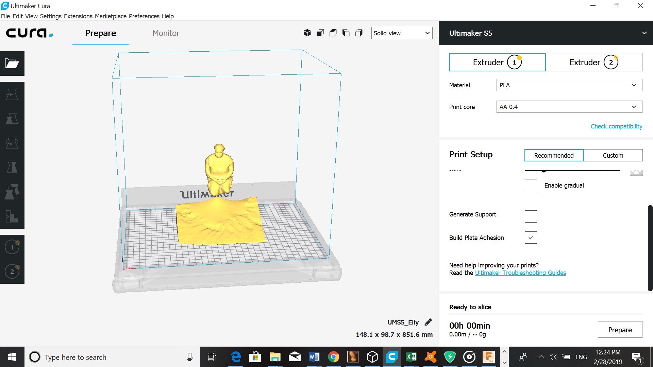Select the Move tool in sidebar
The height and width of the screenshot is (367, 653).
[x=12, y=94]
